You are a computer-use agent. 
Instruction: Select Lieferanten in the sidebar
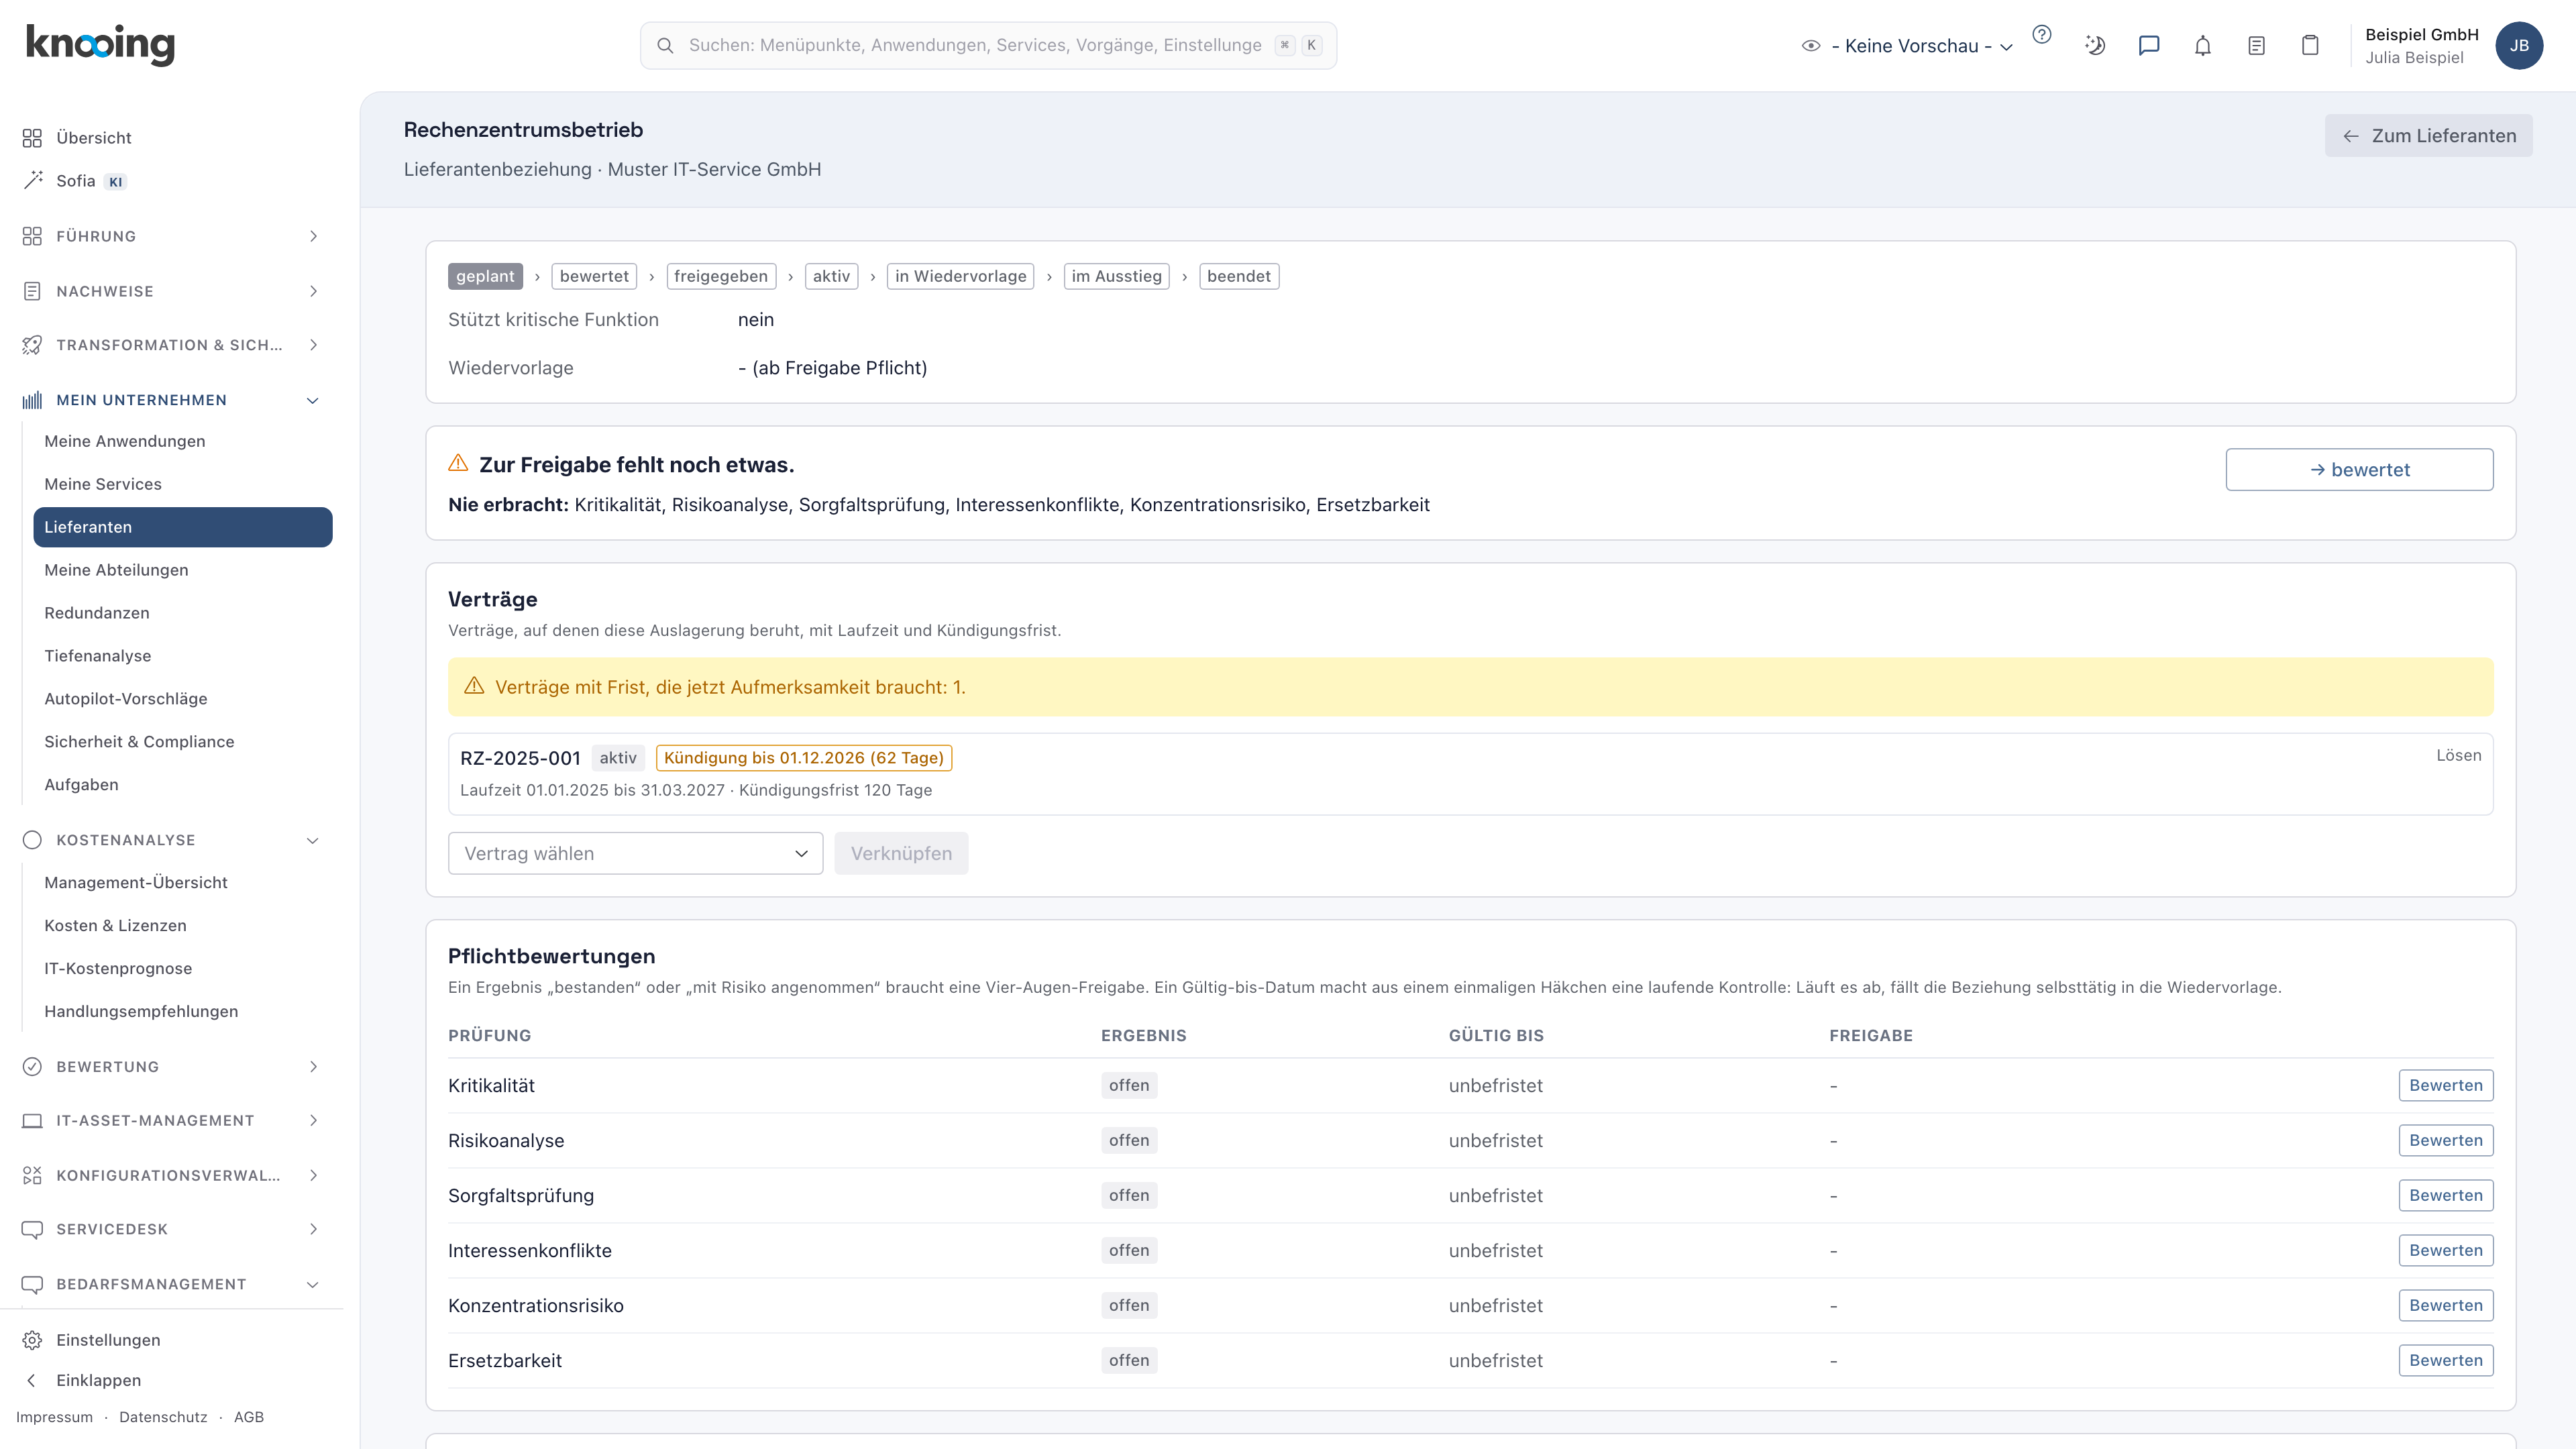pyautogui.click(x=182, y=527)
